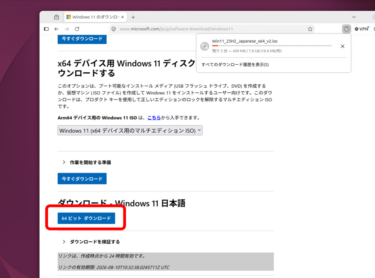This screenshot has height=278, width=375.
Task: Bookmark this page with the star icon
Action: pos(310,29)
